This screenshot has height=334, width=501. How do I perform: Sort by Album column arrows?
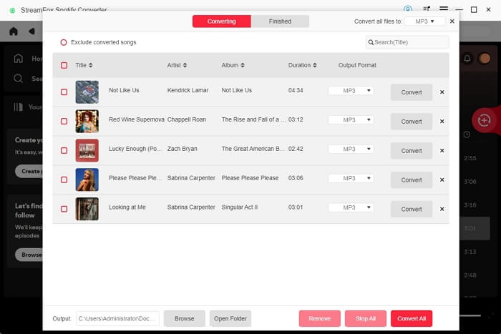point(243,65)
